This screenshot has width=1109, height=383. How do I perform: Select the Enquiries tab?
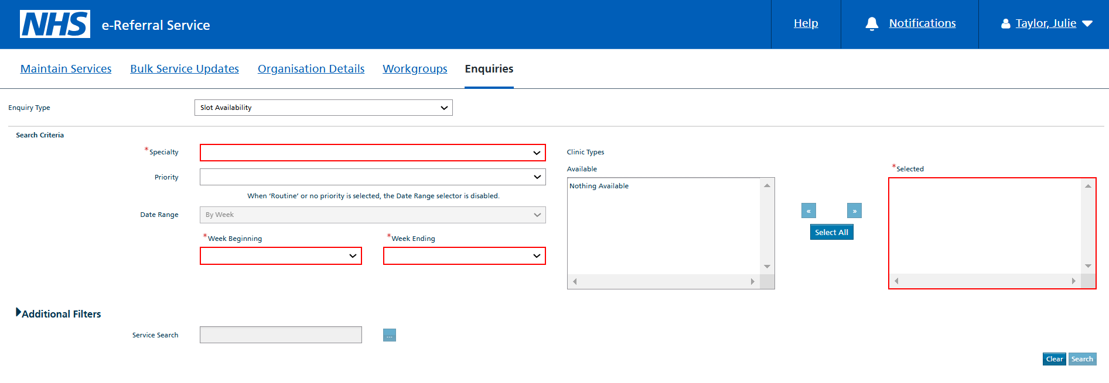[489, 69]
